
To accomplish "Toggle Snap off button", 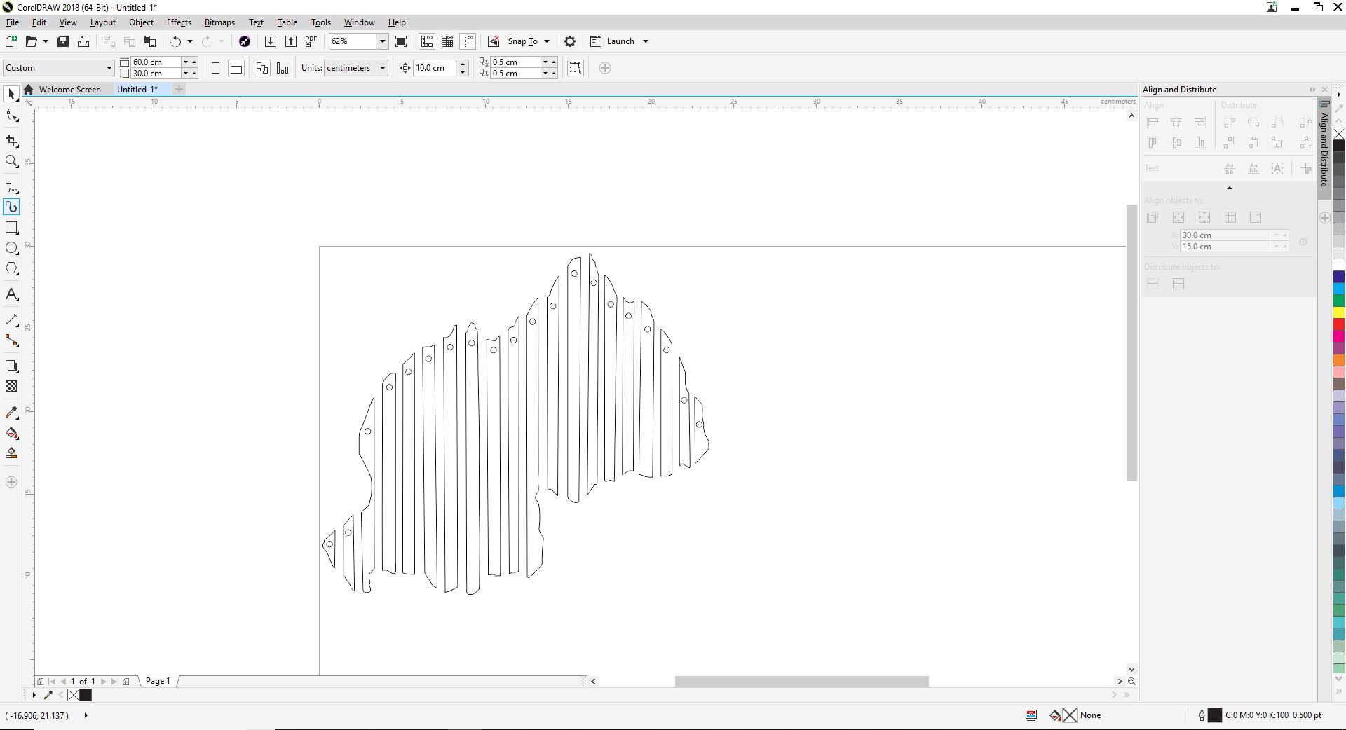I will [x=494, y=41].
